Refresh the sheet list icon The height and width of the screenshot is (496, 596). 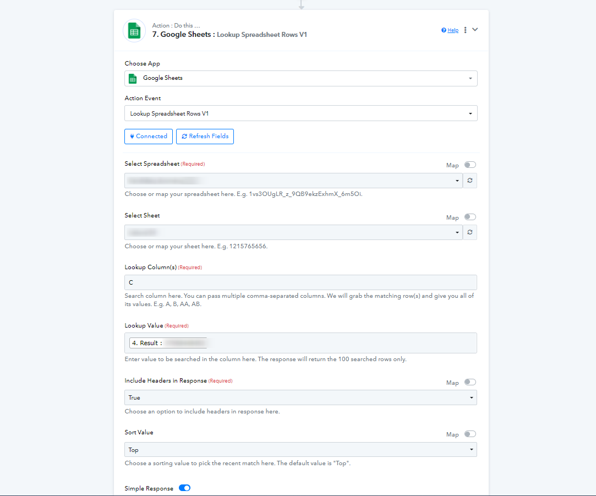click(470, 232)
